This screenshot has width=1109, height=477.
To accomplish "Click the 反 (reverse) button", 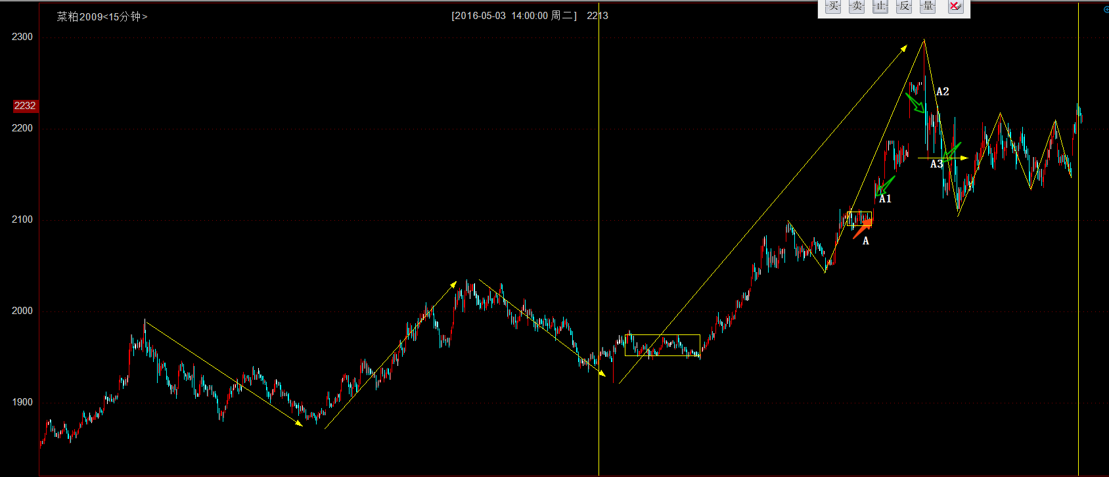I will (904, 7).
